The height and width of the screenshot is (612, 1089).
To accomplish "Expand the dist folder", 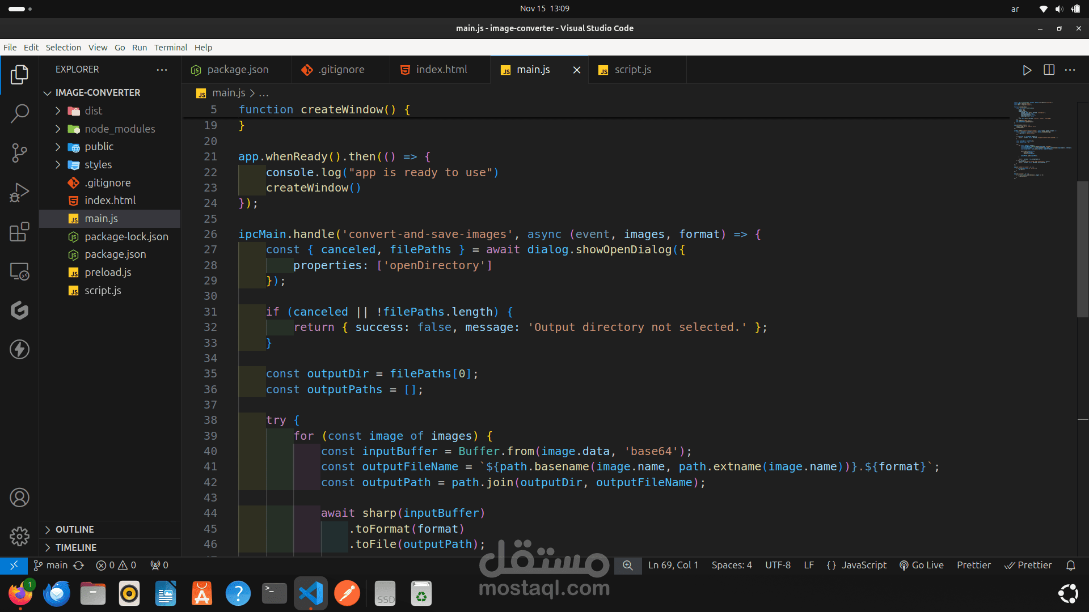I will click(93, 110).
